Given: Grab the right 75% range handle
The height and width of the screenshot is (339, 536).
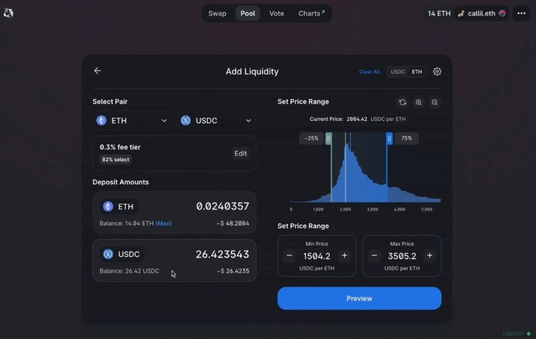Looking at the screenshot, I should click(x=389, y=138).
